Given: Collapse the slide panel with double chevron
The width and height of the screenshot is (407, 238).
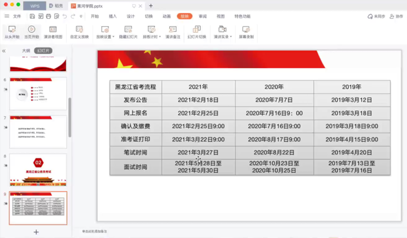Looking at the screenshot, I should point(4,51).
